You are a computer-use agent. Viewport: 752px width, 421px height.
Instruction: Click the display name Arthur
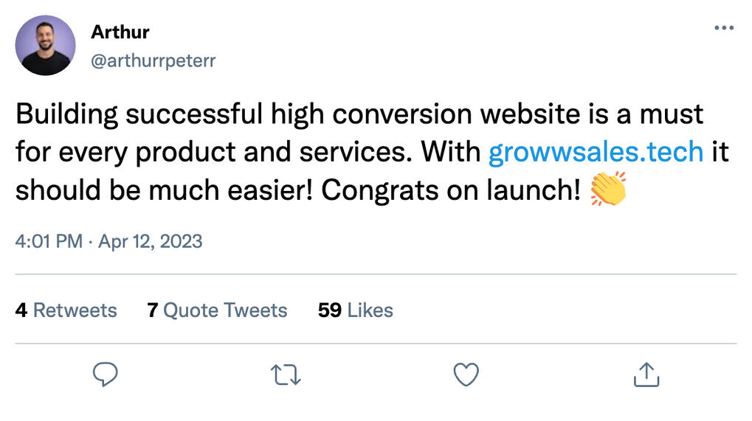(x=120, y=32)
